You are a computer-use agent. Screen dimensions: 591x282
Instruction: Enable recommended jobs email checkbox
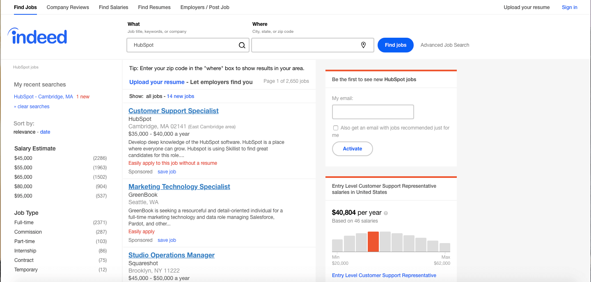[336, 128]
